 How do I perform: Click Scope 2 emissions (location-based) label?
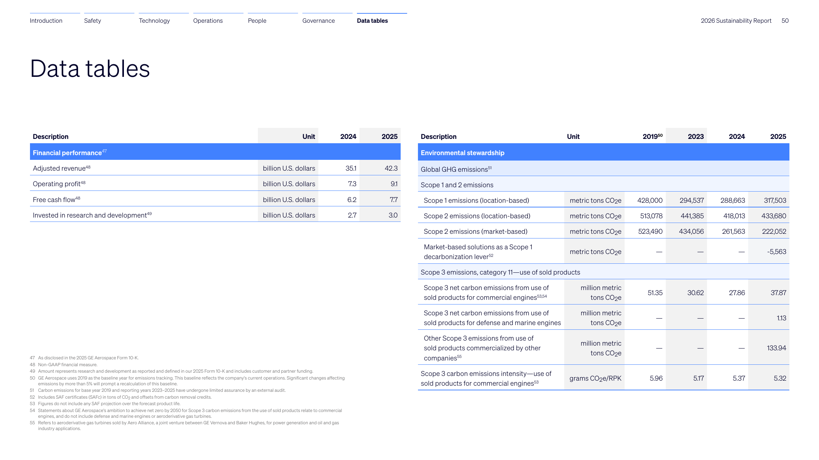click(x=477, y=216)
